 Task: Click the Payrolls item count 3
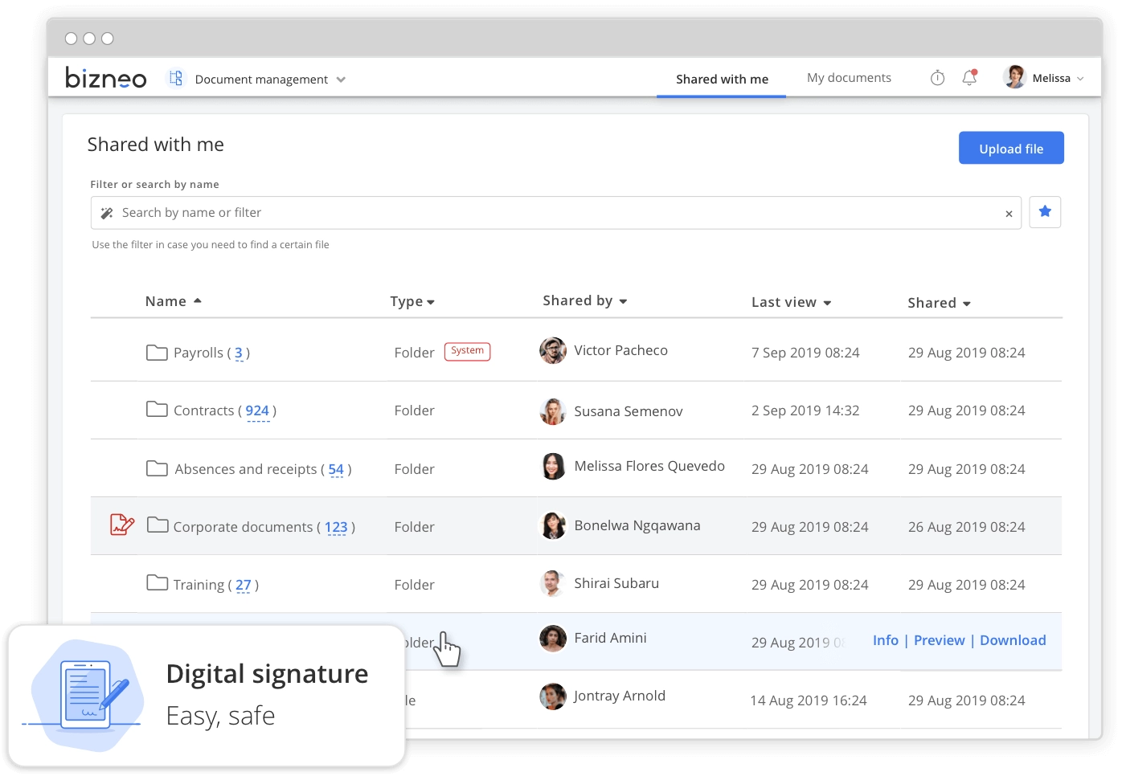click(239, 353)
